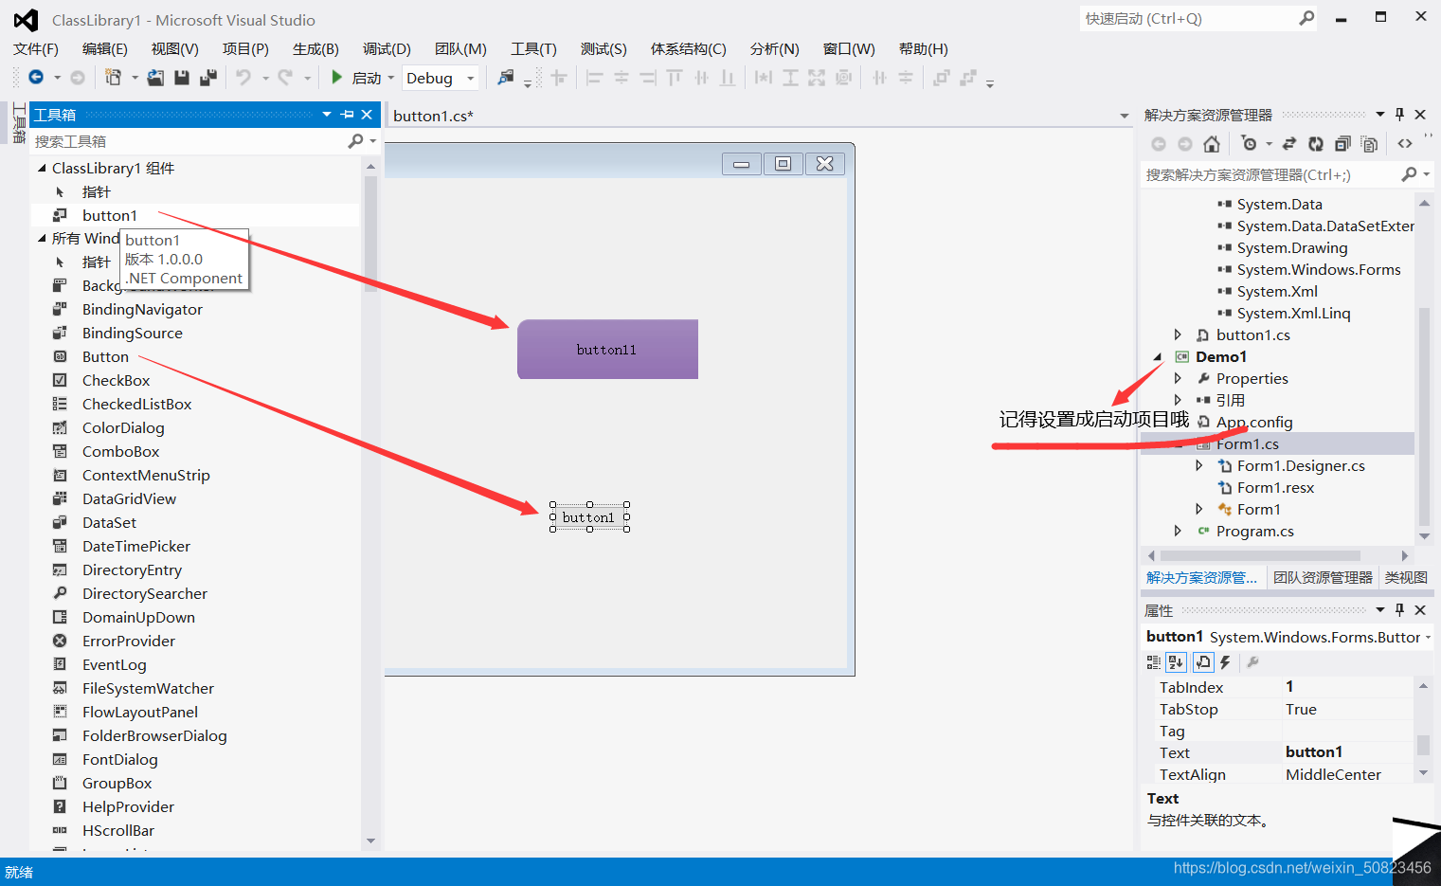Click the quick launch search field
This screenshot has width=1441, height=886.
pos(1189,19)
